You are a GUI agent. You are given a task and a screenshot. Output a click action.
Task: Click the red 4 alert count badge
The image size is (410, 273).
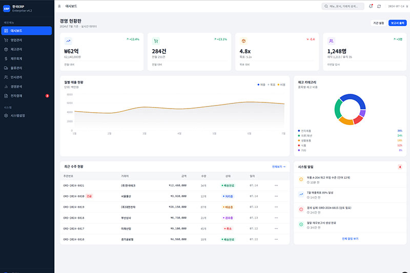(x=400, y=167)
